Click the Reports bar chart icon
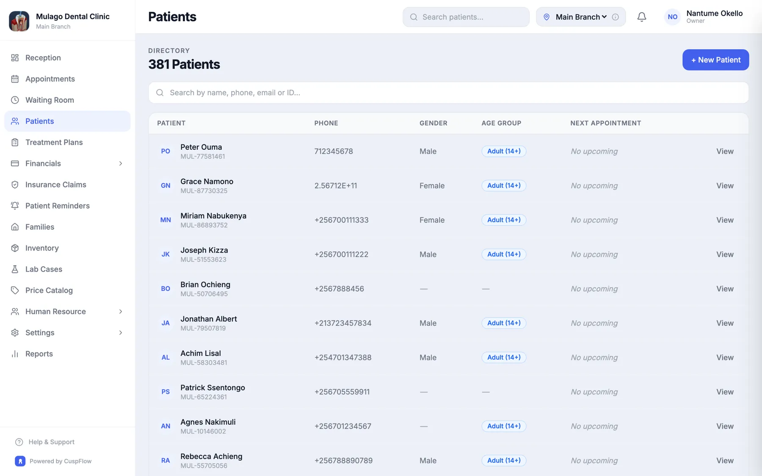762x476 pixels. tap(15, 354)
